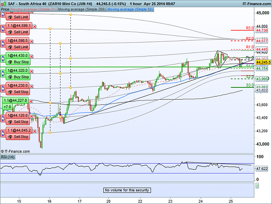Cancel the 1@44,230.0 sell stop order
Image resolution: width=272 pixels, height=204 pixels.
pos(31,86)
